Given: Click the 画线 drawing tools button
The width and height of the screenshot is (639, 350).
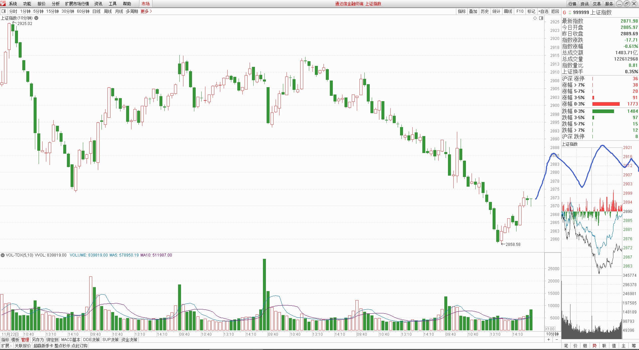Looking at the screenshot, I should (508, 11).
